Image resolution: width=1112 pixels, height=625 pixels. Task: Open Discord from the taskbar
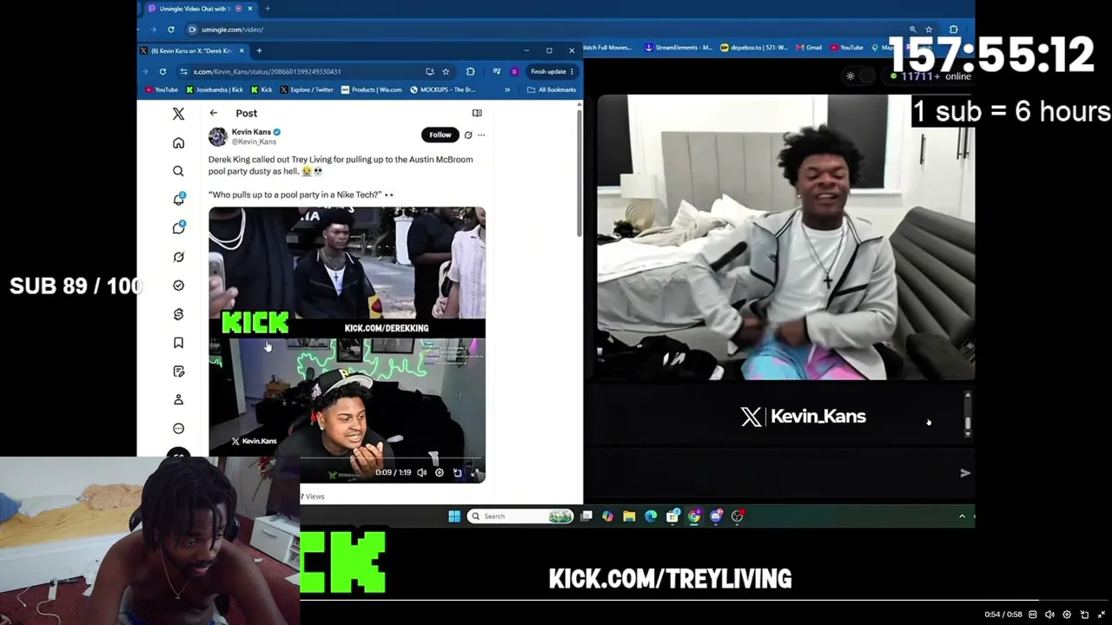tap(716, 516)
